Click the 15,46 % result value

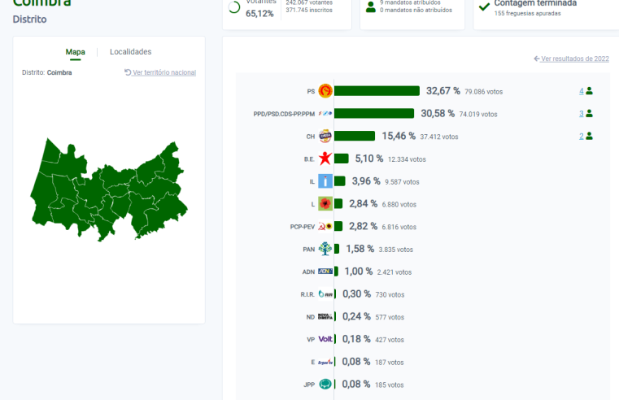pos(399,136)
